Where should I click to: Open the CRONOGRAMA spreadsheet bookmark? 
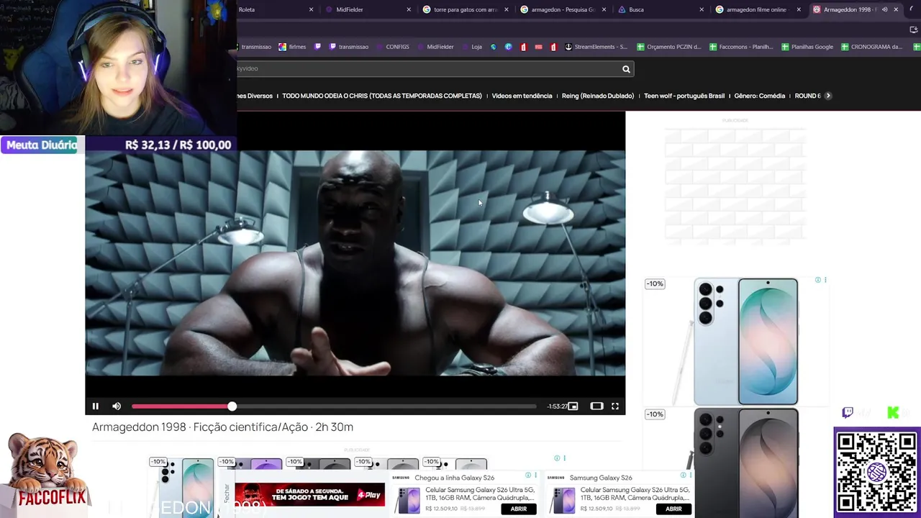point(872,47)
